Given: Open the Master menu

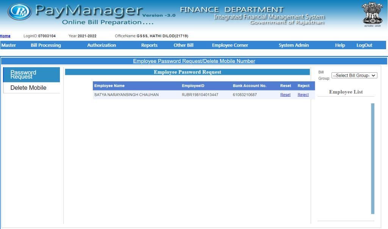Looking at the screenshot, I should [x=9, y=45].
